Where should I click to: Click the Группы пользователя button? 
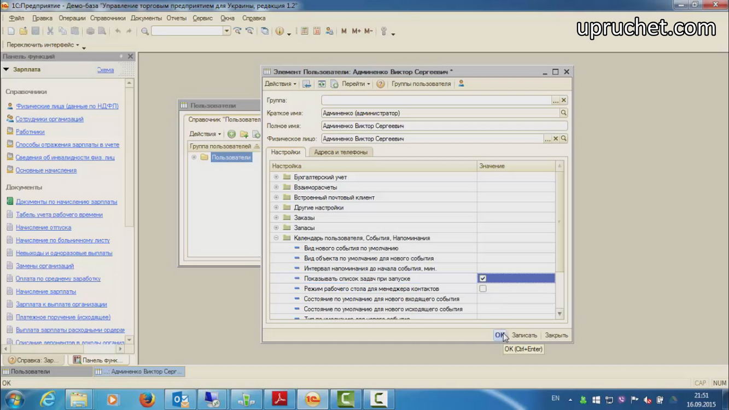(x=421, y=84)
